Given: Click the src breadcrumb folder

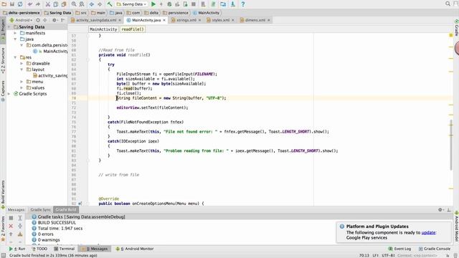Looking at the screenshot, I should pyautogui.click(x=81, y=13).
